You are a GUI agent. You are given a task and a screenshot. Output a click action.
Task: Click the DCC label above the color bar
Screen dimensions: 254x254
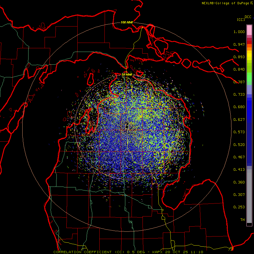(248, 17)
